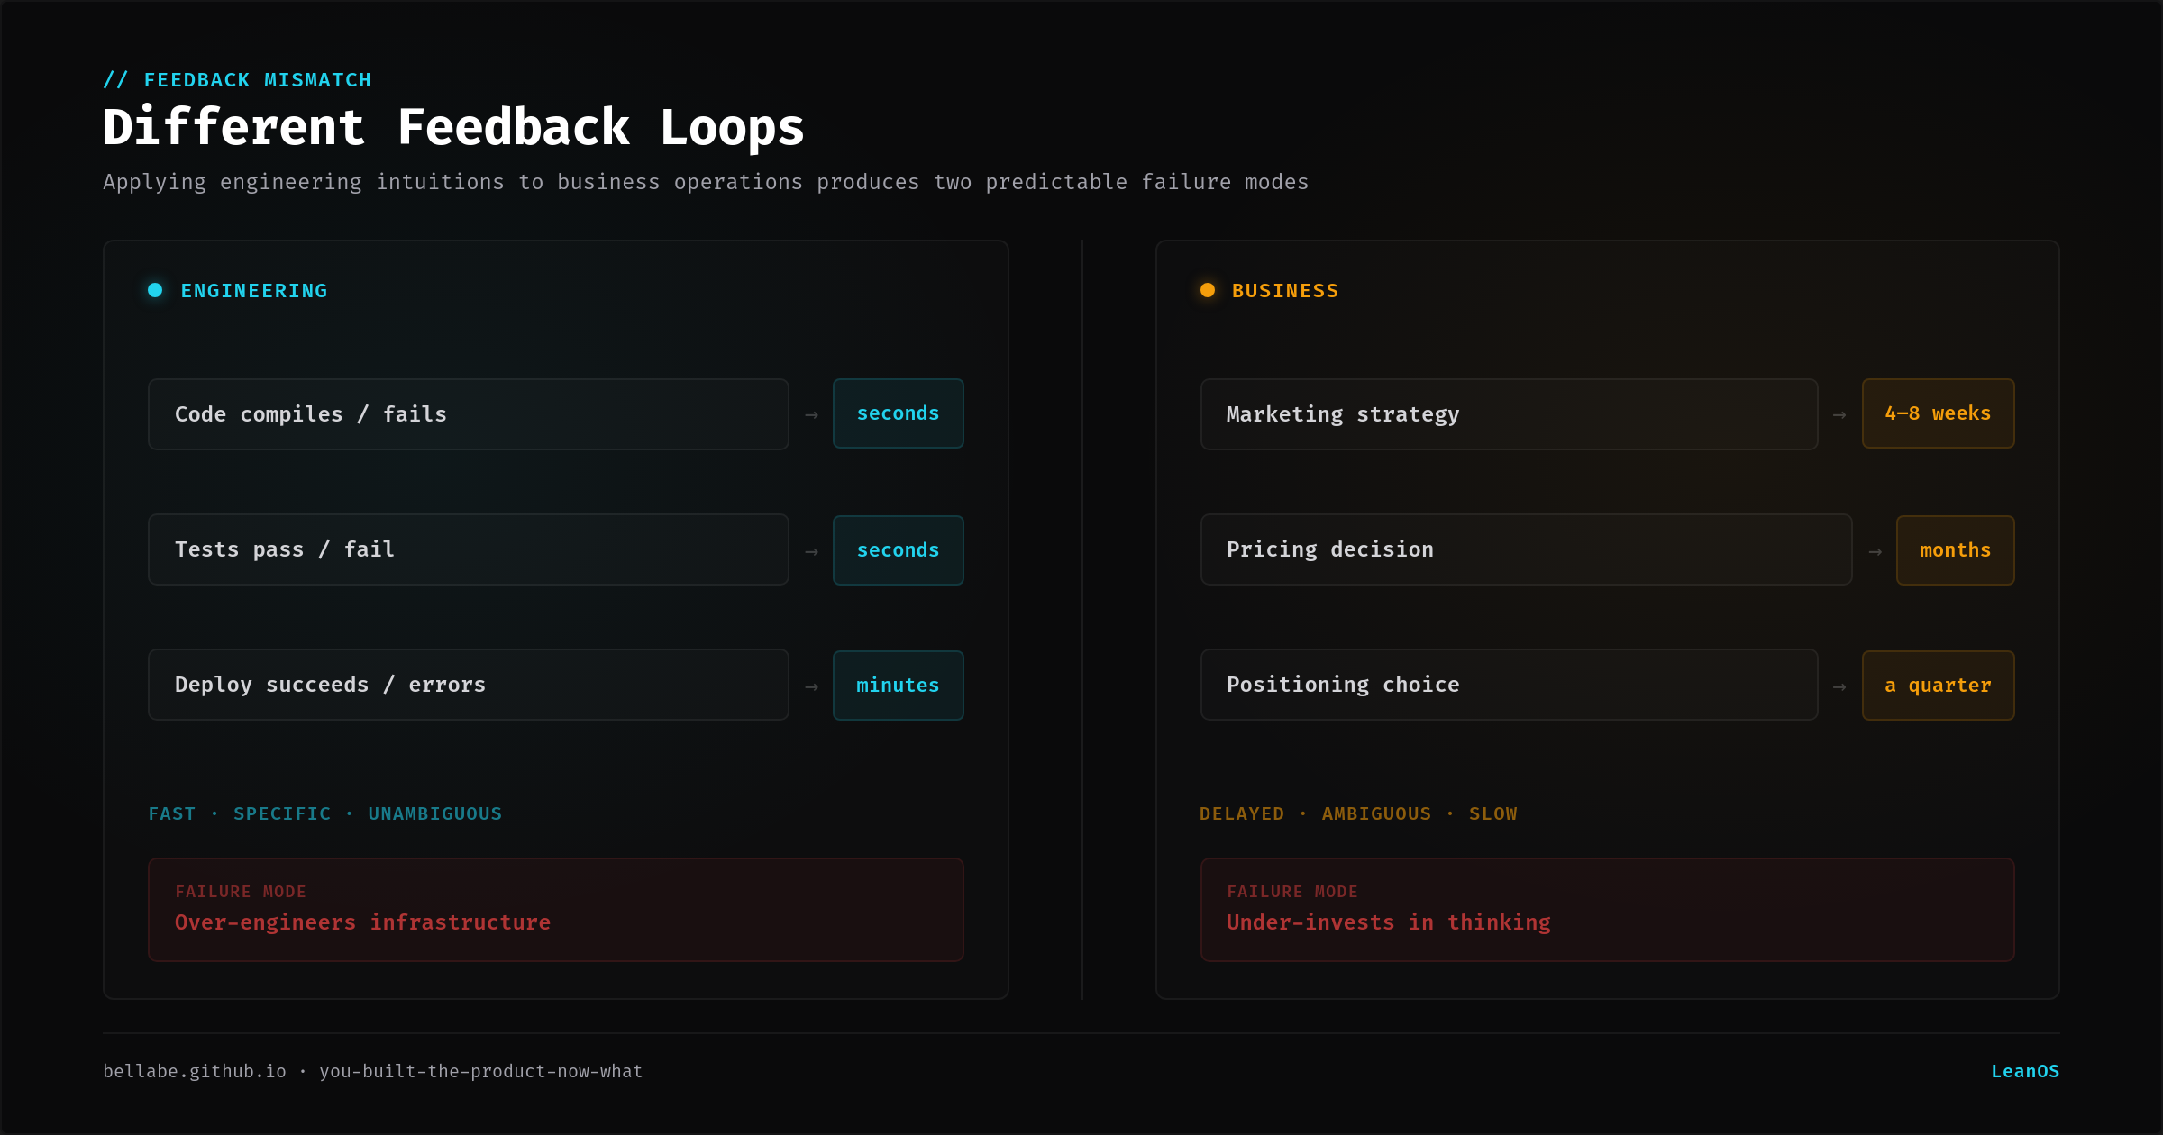
Task: Select the cyan ENGINEERING status dot
Action: point(155,290)
